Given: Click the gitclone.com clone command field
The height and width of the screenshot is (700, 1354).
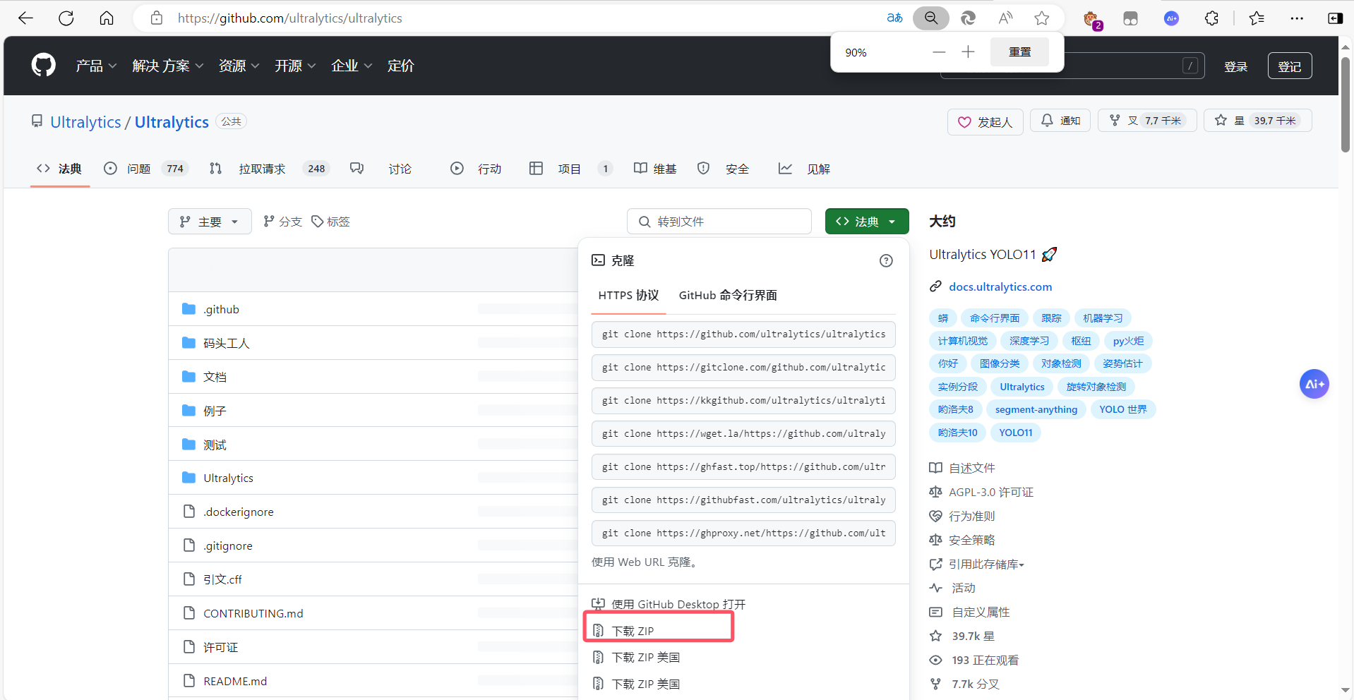Looking at the screenshot, I should (743, 368).
